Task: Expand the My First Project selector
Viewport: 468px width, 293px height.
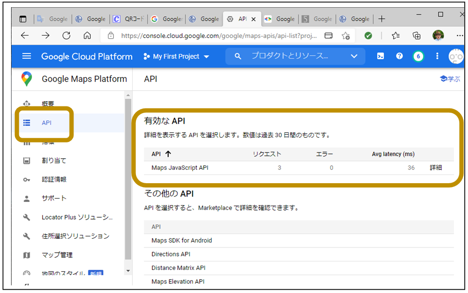Action: (176, 57)
